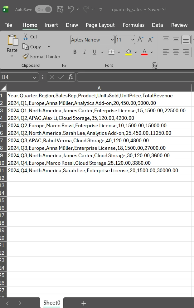Toggle Italic formatting
Screen dimensions: 194x308
click(85, 52)
